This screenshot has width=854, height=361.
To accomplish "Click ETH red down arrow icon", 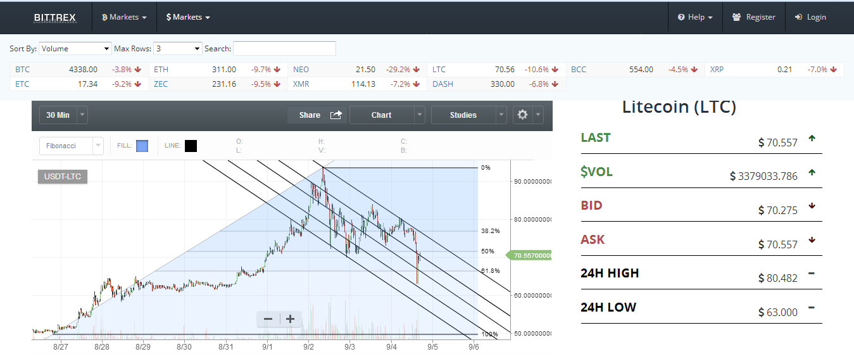I will [277, 70].
